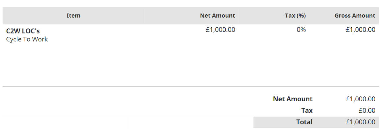The image size is (381, 133).
Task: Click the £0.00 tax total
Action: click(367, 111)
